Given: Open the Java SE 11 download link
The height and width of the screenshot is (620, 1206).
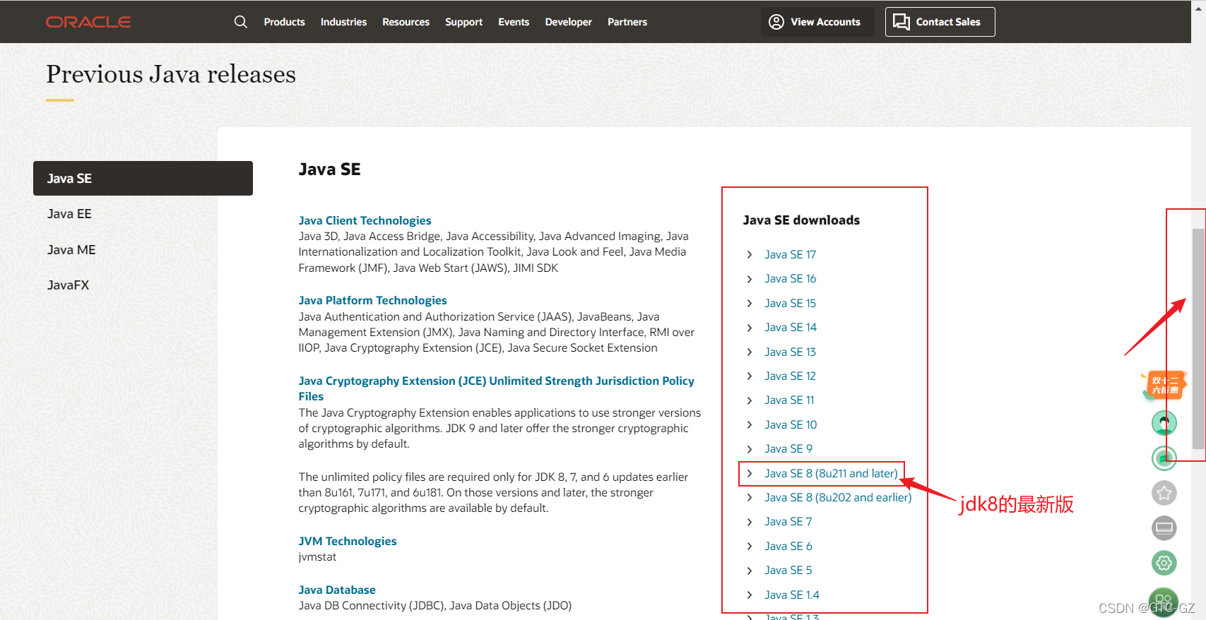Looking at the screenshot, I should point(789,400).
